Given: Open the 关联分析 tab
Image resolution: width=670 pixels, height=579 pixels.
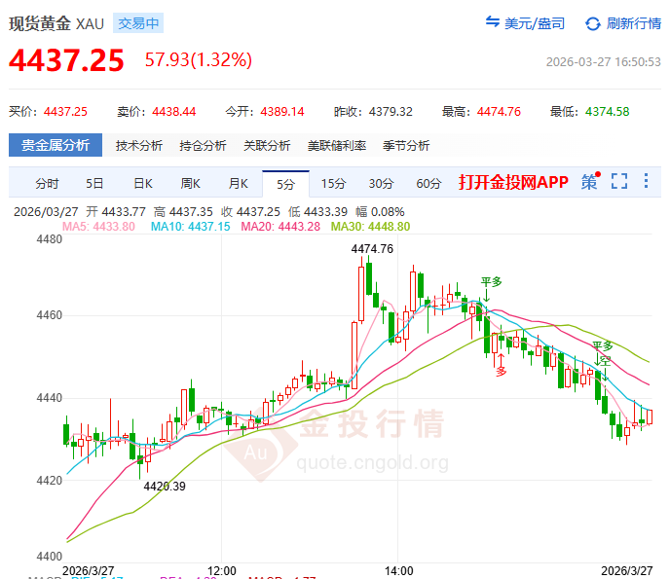Looking at the screenshot, I should [267, 146].
